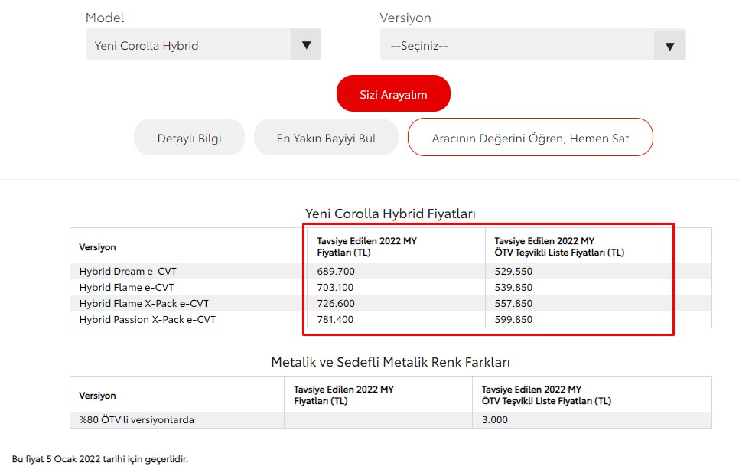
Task: Open the Model dropdown showing Yeni Corolla Hybrid
Action: [x=203, y=44]
